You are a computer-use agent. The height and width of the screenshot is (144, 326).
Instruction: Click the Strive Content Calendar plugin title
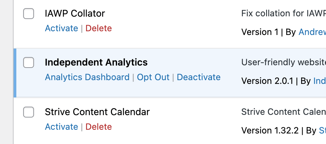point(97,112)
